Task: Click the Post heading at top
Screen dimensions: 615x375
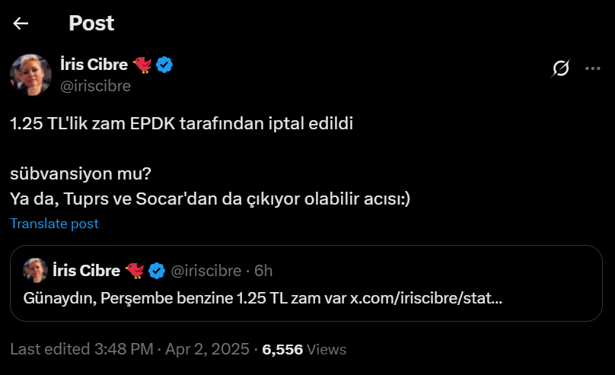Action: (x=91, y=24)
